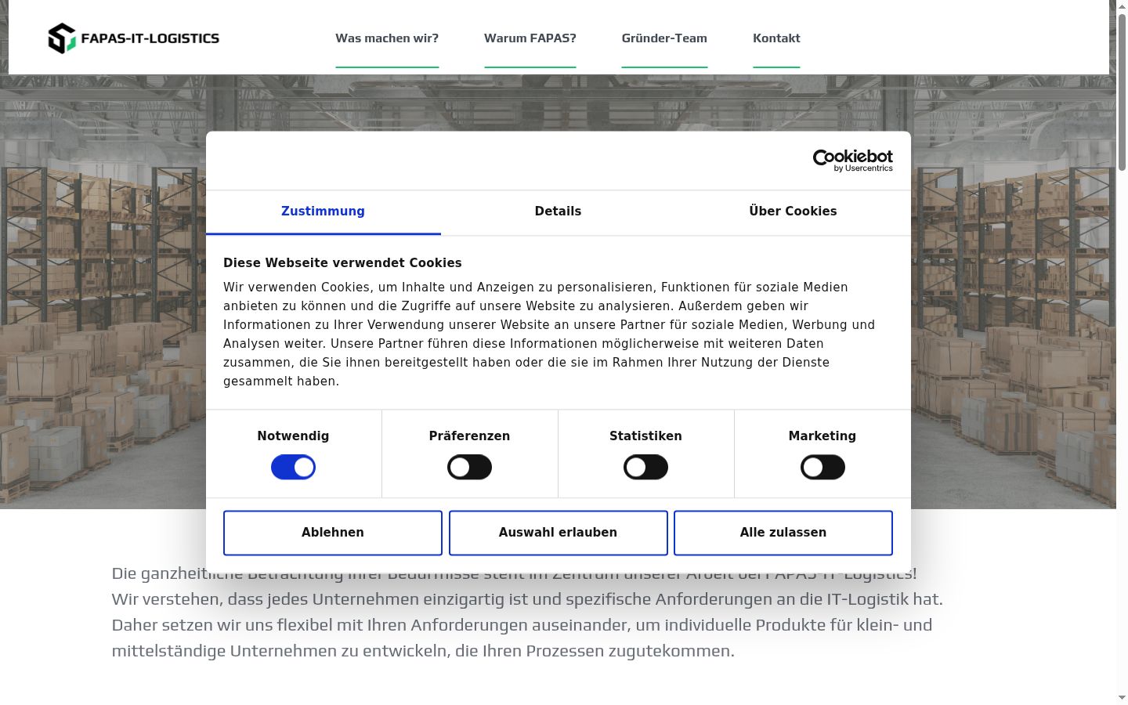Switch to the Zustimmung tab
This screenshot has height=705, width=1128.
[323, 211]
